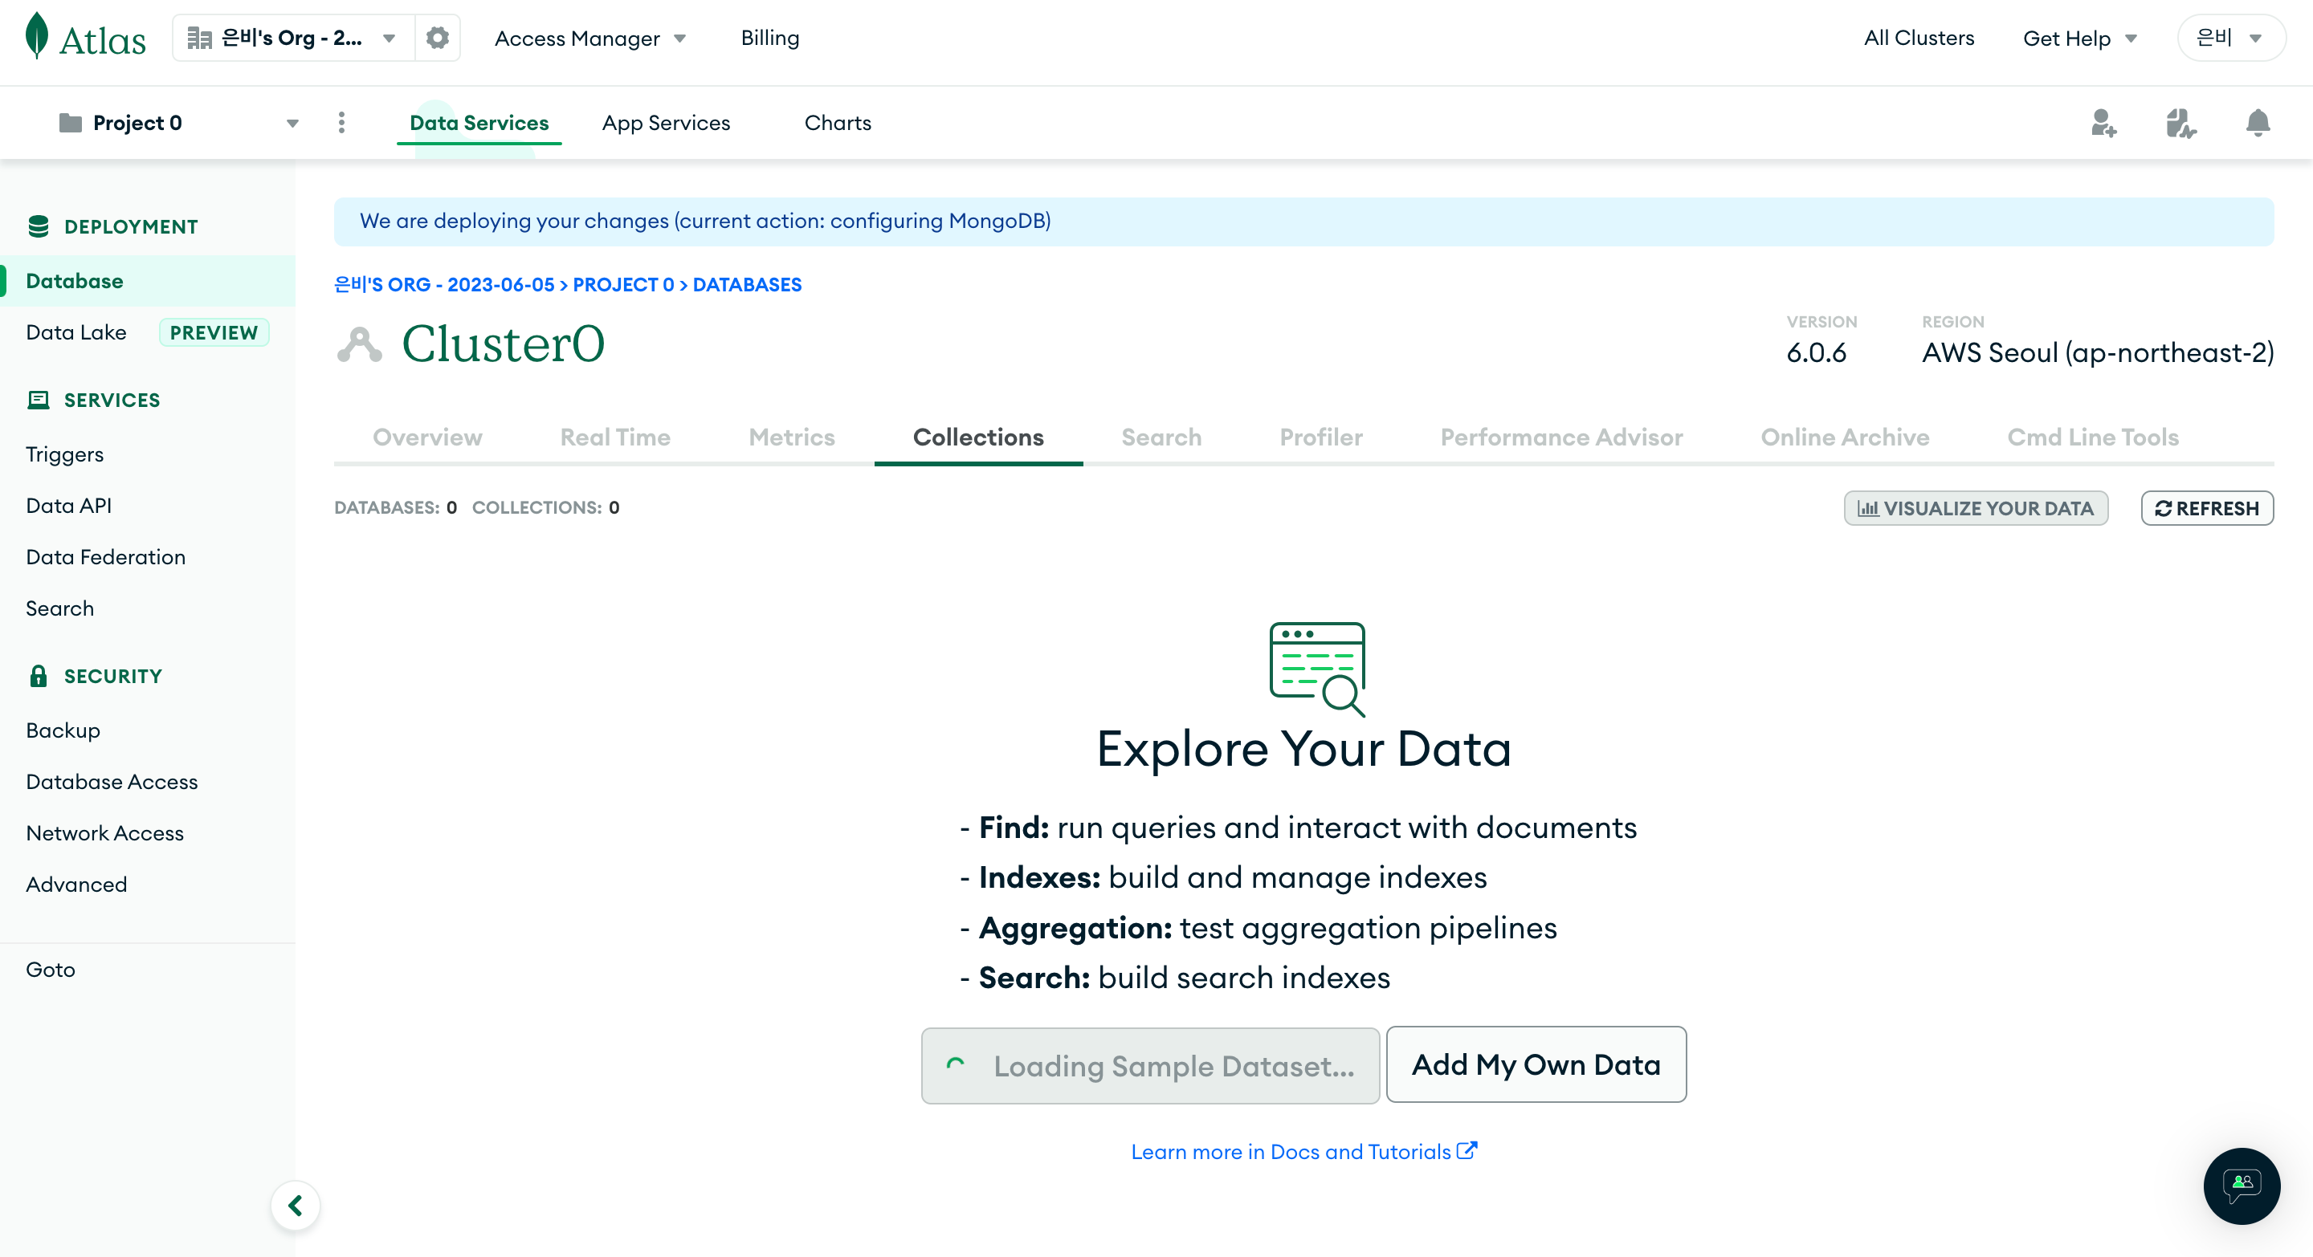
Task: Open Learn more in Docs link
Action: pos(1303,1151)
